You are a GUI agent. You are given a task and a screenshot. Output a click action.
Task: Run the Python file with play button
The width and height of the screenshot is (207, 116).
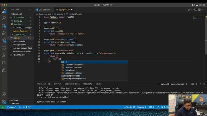(x=189, y=10)
